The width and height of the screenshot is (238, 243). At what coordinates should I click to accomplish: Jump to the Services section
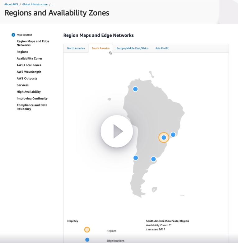tap(22, 85)
